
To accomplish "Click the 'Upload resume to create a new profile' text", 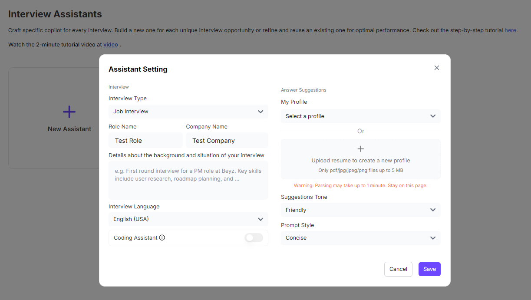I will click(x=360, y=161).
